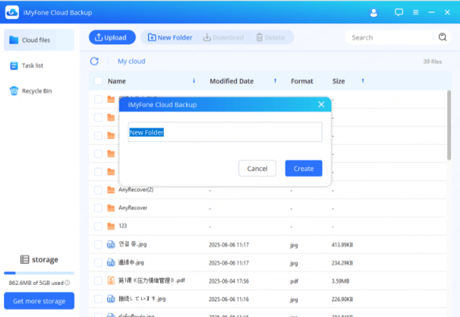
Task: Click the Format column header
Action: [302, 81]
